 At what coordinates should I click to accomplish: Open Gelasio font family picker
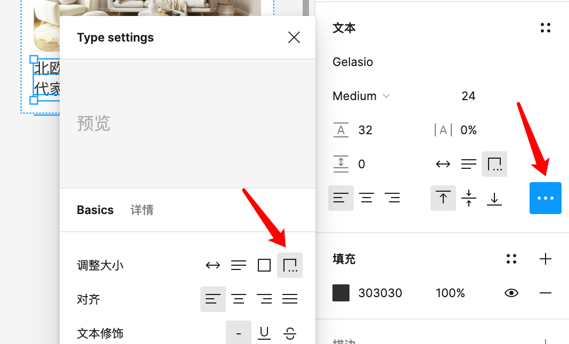(x=353, y=62)
